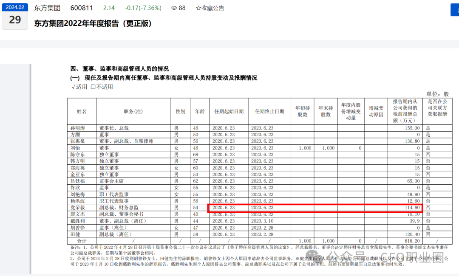Click the 性别 column header
The image size is (459, 276).
click(180, 111)
